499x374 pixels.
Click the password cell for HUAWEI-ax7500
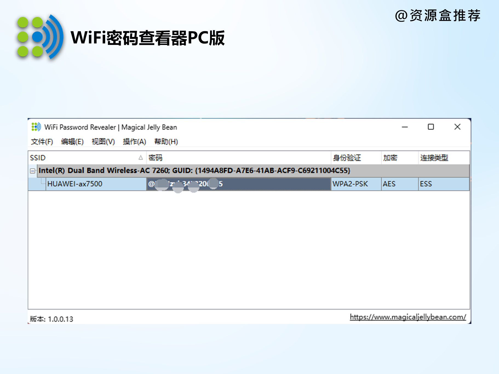pyautogui.click(x=239, y=184)
